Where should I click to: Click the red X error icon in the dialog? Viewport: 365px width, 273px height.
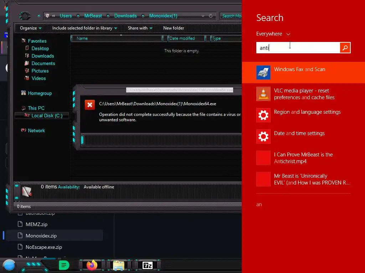pyautogui.click(x=89, y=105)
